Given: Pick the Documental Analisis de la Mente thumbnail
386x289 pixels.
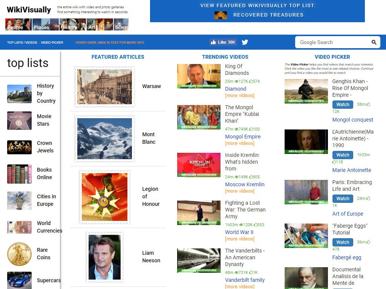Looking at the screenshot, I should pos(306,278).
